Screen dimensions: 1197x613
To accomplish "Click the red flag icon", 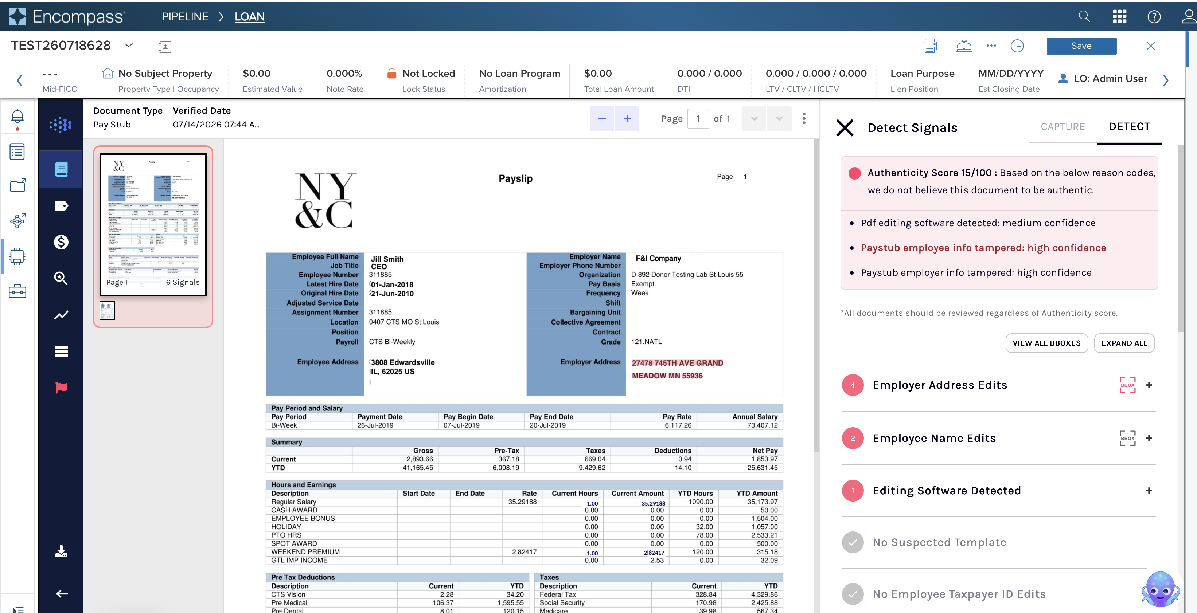I will pos(61,387).
